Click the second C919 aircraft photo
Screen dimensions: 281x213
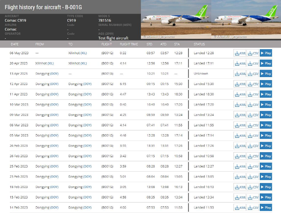pyautogui.click(x=246, y=20)
